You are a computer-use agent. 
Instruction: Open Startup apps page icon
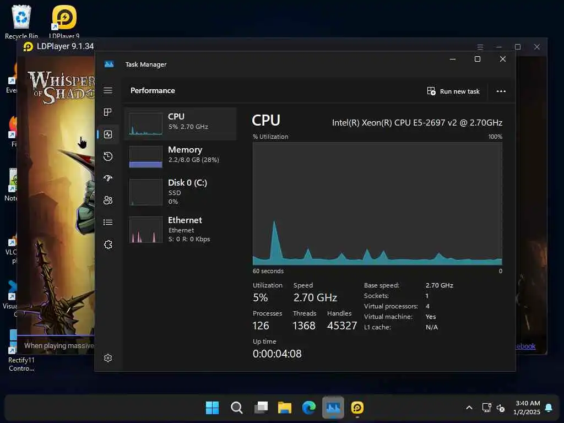[108, 178]
